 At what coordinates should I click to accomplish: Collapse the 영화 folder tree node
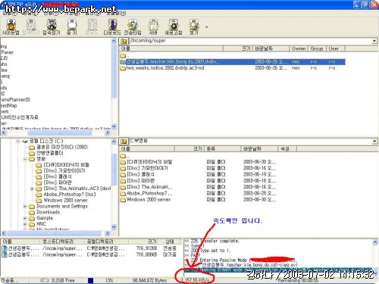[25, 159]
